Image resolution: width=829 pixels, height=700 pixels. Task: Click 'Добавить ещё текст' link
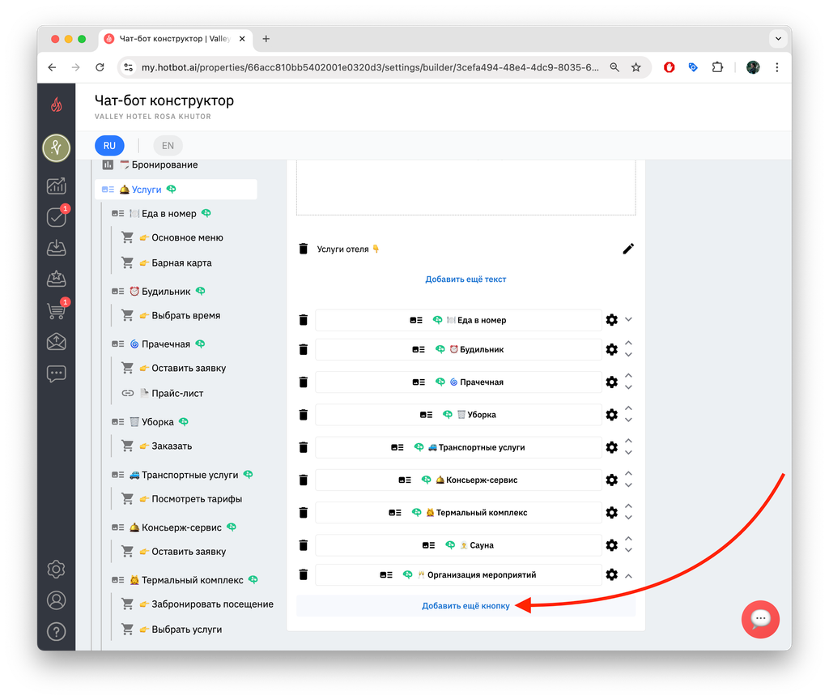[466, 280]
